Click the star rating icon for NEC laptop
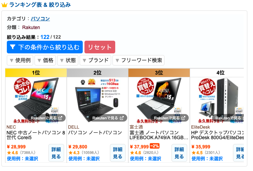This screenshot has height=171, width=253. coord(9,153)
